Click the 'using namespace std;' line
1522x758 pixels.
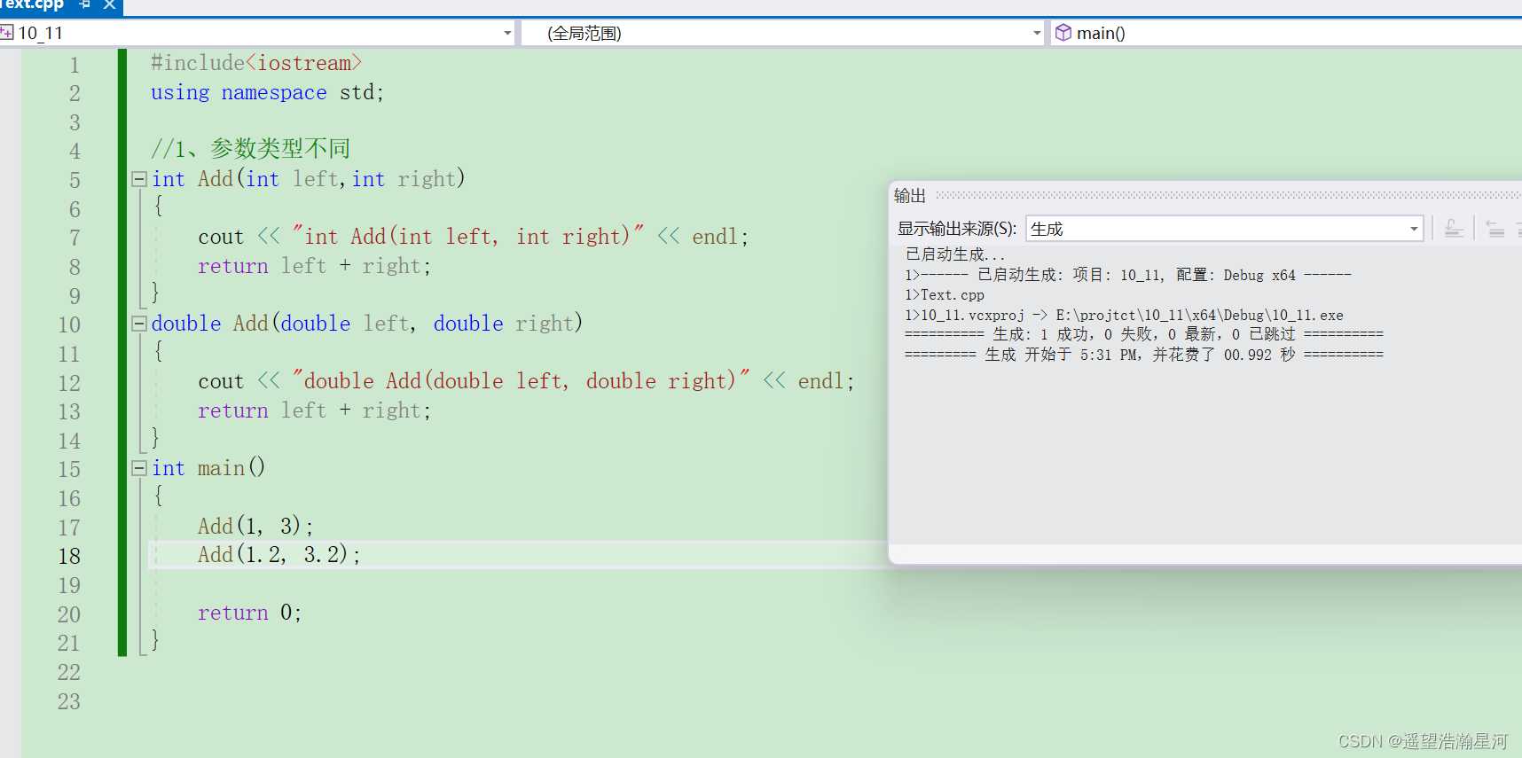tap(267, 92)
